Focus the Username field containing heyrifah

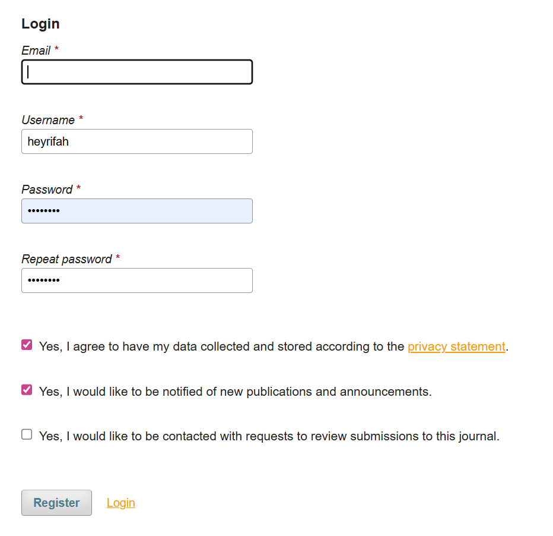pyautogui.click(x=137, y=141)
